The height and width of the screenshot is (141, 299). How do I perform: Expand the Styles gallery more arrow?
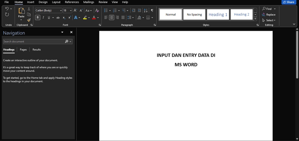click(x=255, y=19)
